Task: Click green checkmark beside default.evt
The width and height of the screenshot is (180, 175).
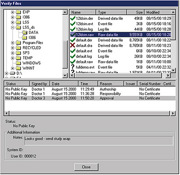Action: point(72,51)
